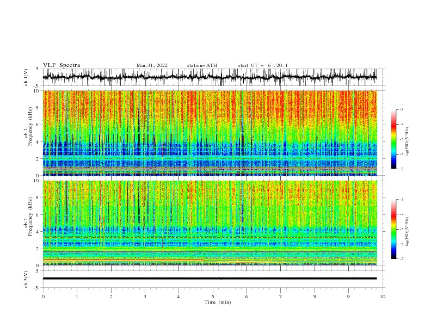Click the ch.3 flat black voltage trace
431x333 pixels.
[210, 279]
